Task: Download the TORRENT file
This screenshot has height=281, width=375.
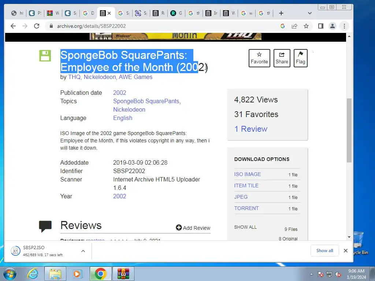Action: coord(246,208)
